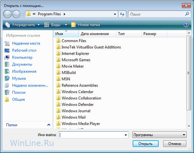The height and width of the screenshot is (153, 194).
Task: Click the vertical scrollbar thumb
Action: (x=189, y=73)
